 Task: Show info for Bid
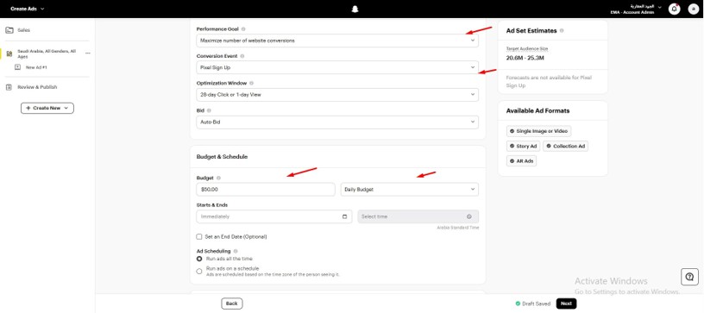[x=210, y=110]
